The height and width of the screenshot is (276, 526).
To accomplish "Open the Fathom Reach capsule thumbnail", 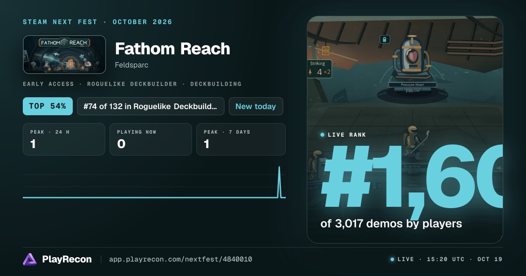I will click(x=64, y=54).
